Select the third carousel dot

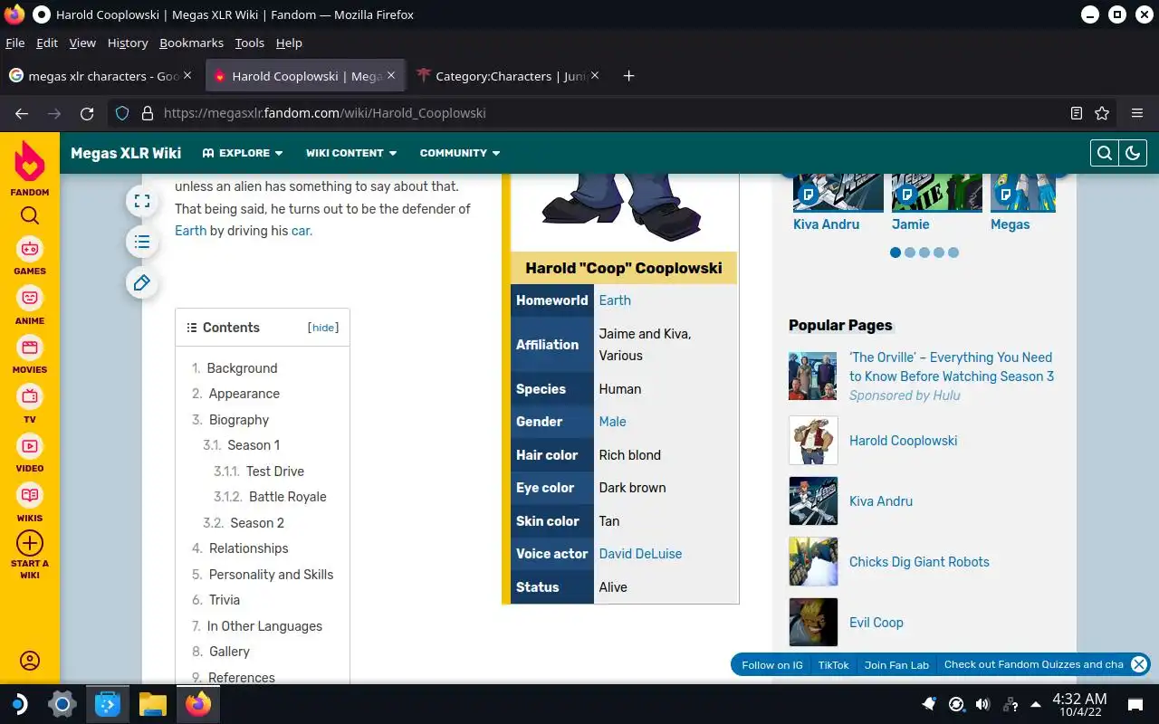pos(924,252)
